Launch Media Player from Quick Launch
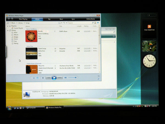This screenshot has width=165, height=124. (x=21, y=108)
